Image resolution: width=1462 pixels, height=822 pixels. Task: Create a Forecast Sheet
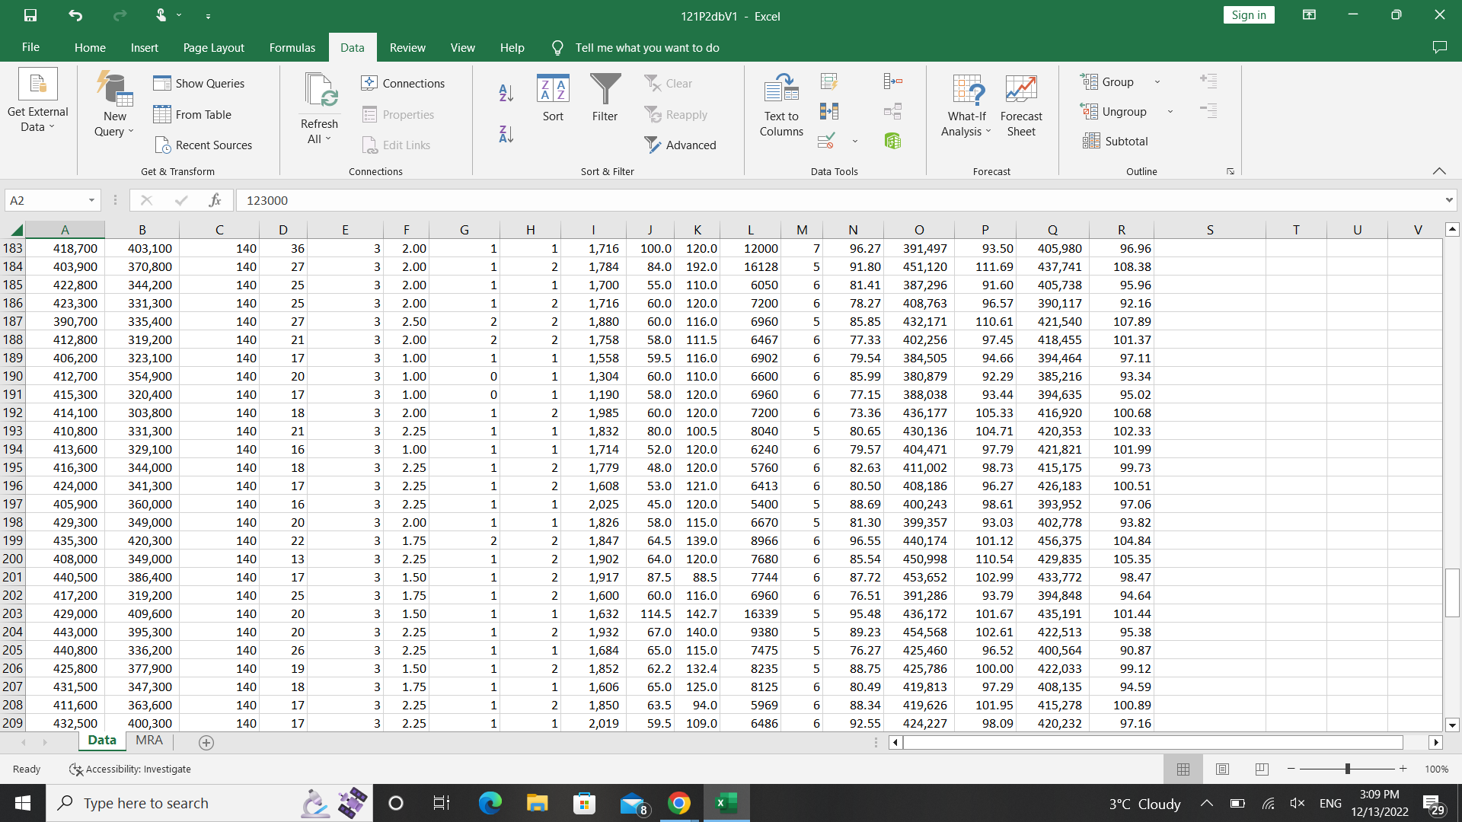coord(1021,106)
